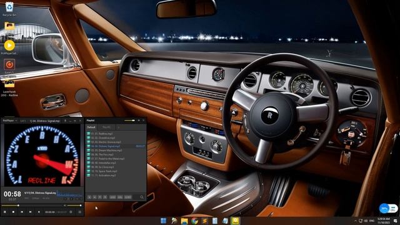This screenshot has width=400, height=225.
Task: Select 05. Dream Machine.mp3 in the playlist
Action: [x=116, y=150]
